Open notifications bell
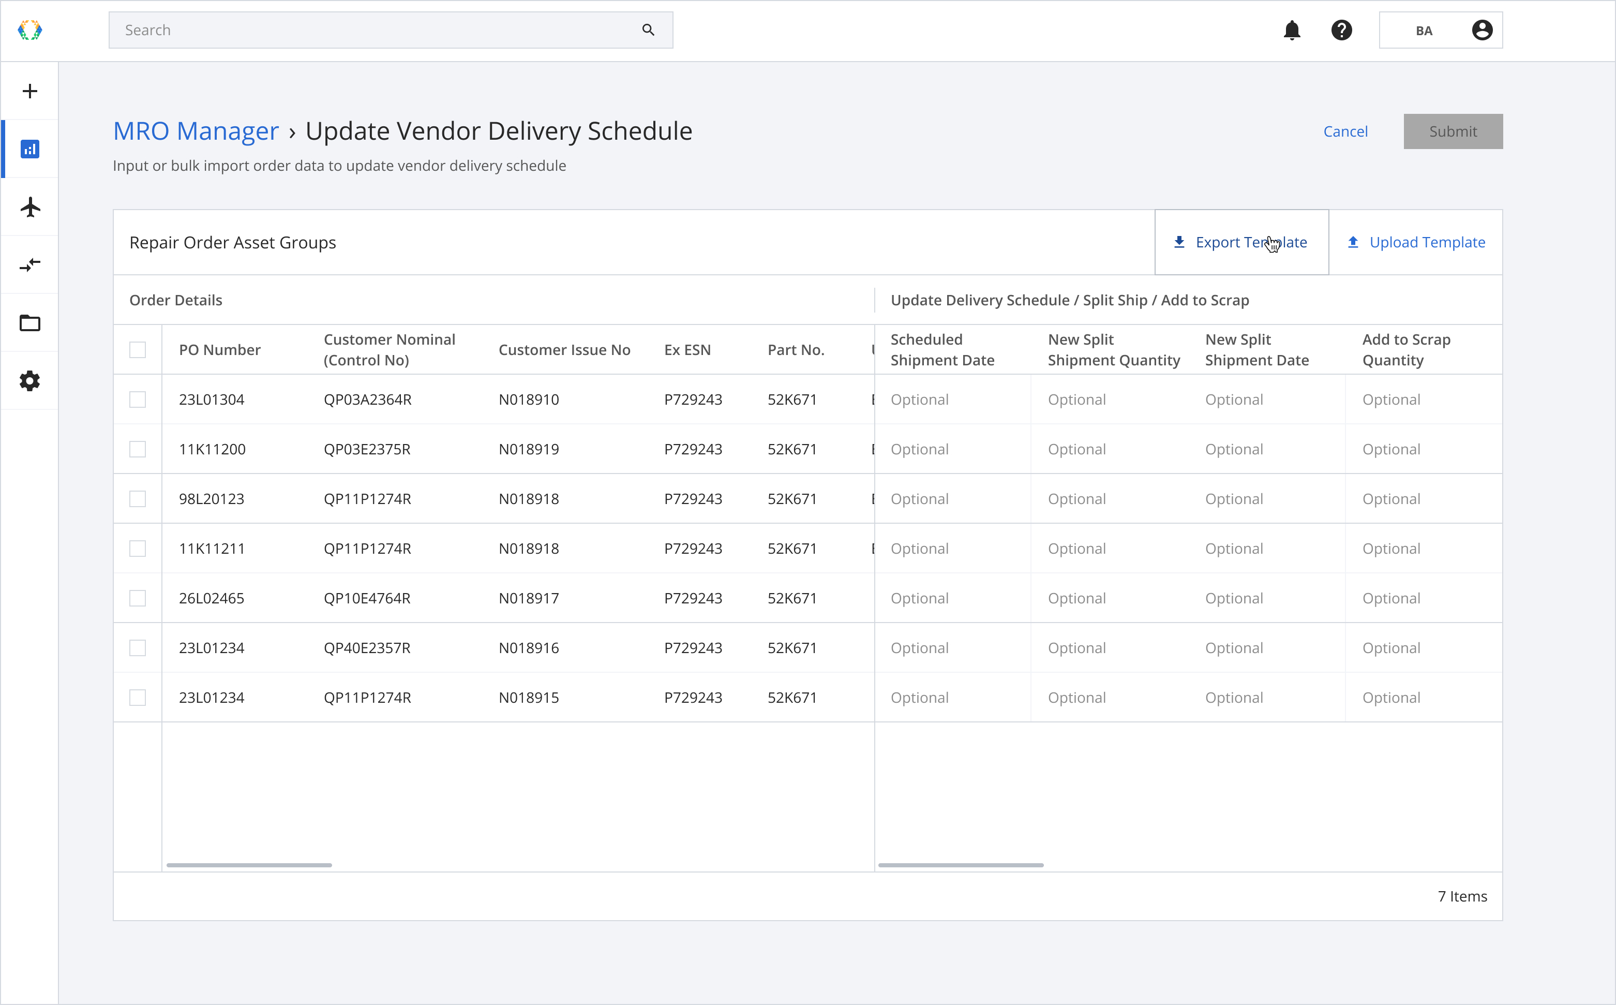This screenshot has height=1005, width=1616. 1292,30
